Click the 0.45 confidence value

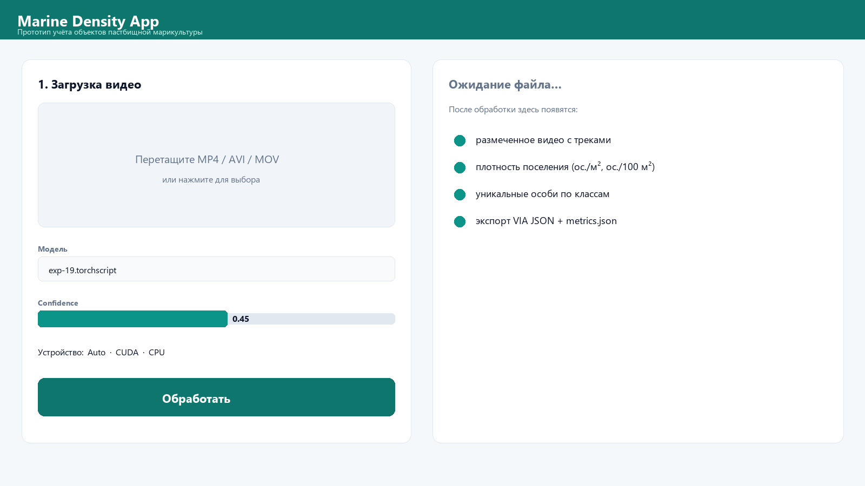click(x=241, y=319)
